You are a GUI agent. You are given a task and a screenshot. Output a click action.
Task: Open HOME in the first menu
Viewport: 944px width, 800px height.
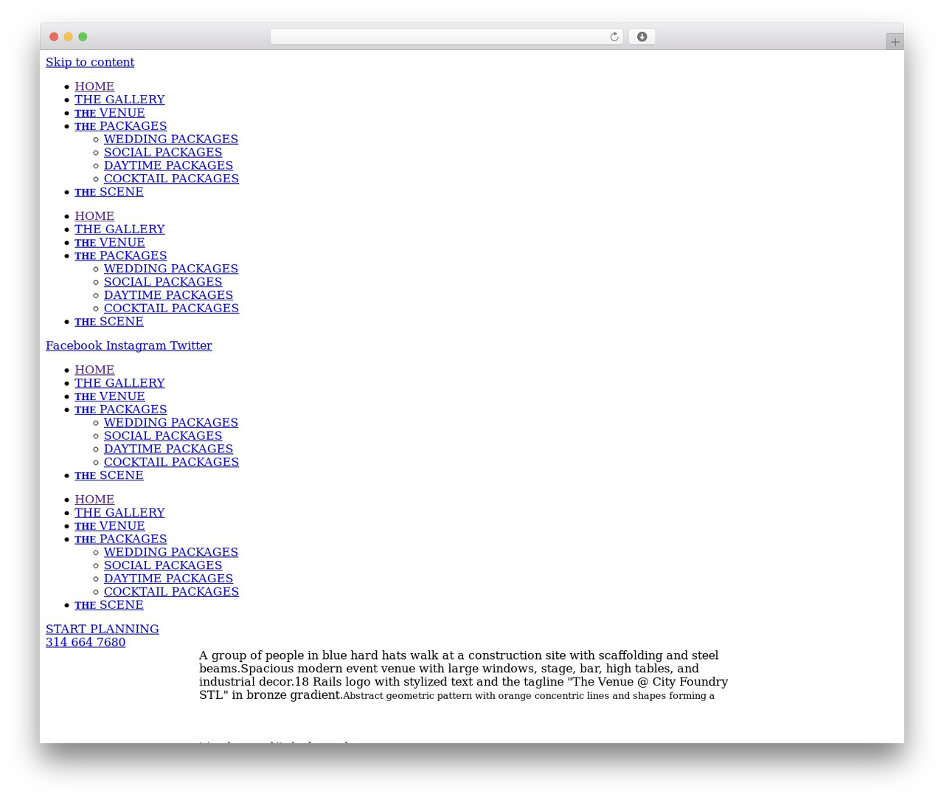pos(94,86)
